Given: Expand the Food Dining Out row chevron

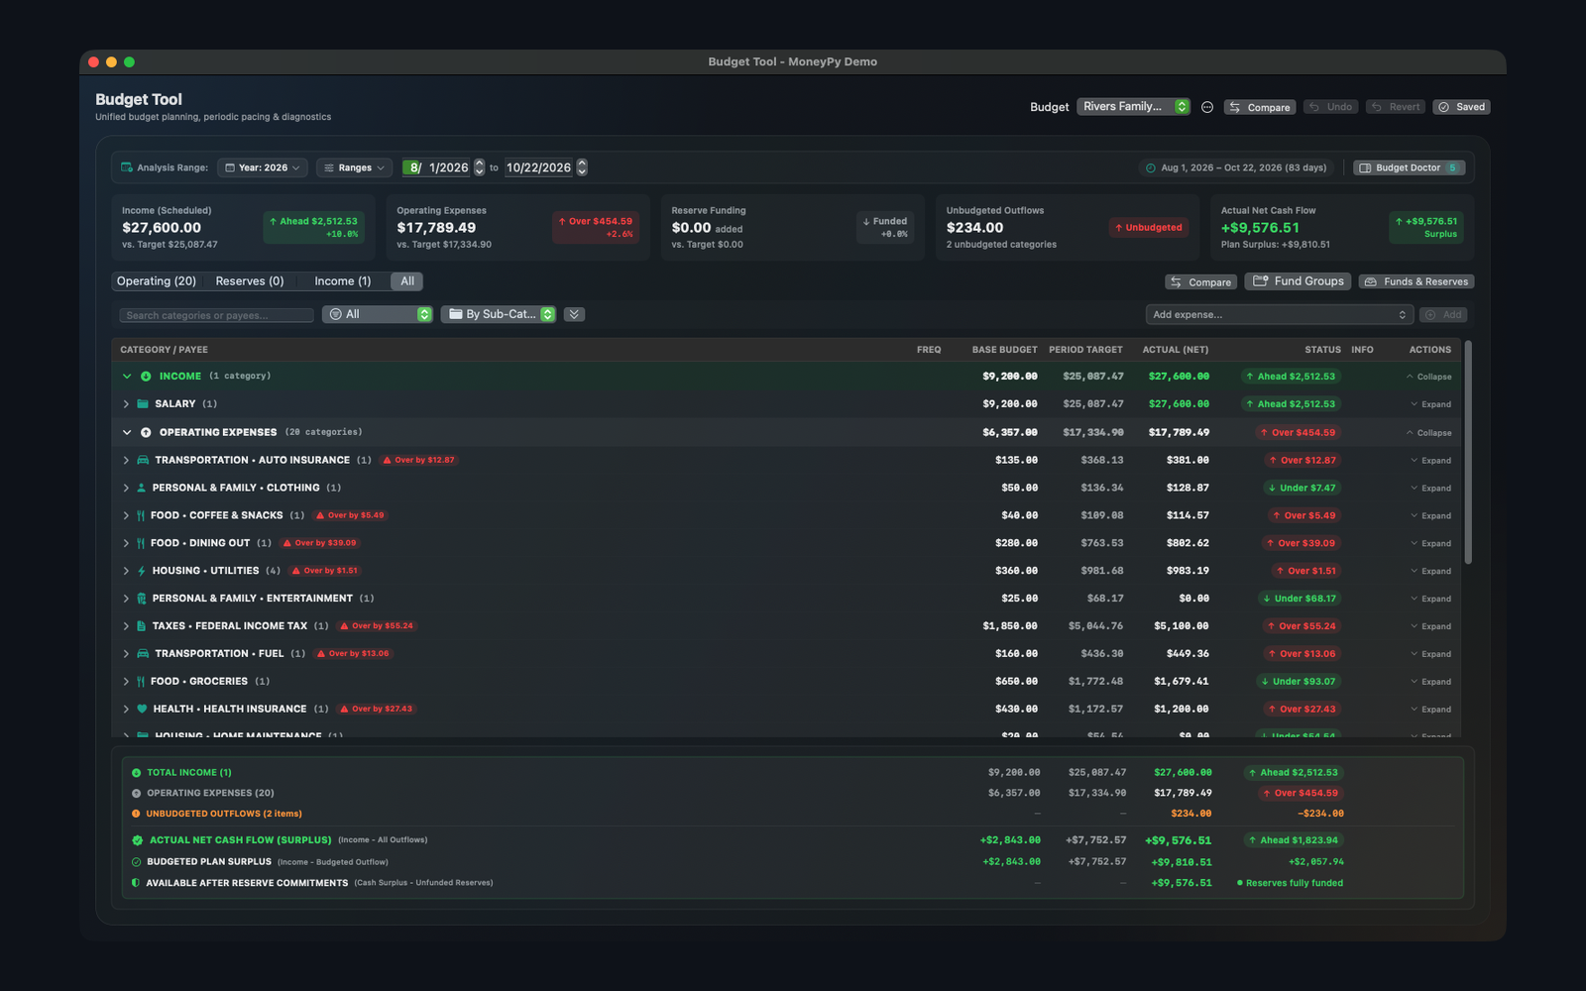Looking at the screenshot, I should (x=126, y=543).
